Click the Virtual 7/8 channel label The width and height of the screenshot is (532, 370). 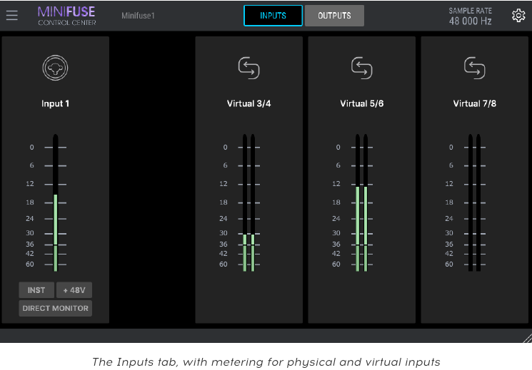[x=475, y=103]
